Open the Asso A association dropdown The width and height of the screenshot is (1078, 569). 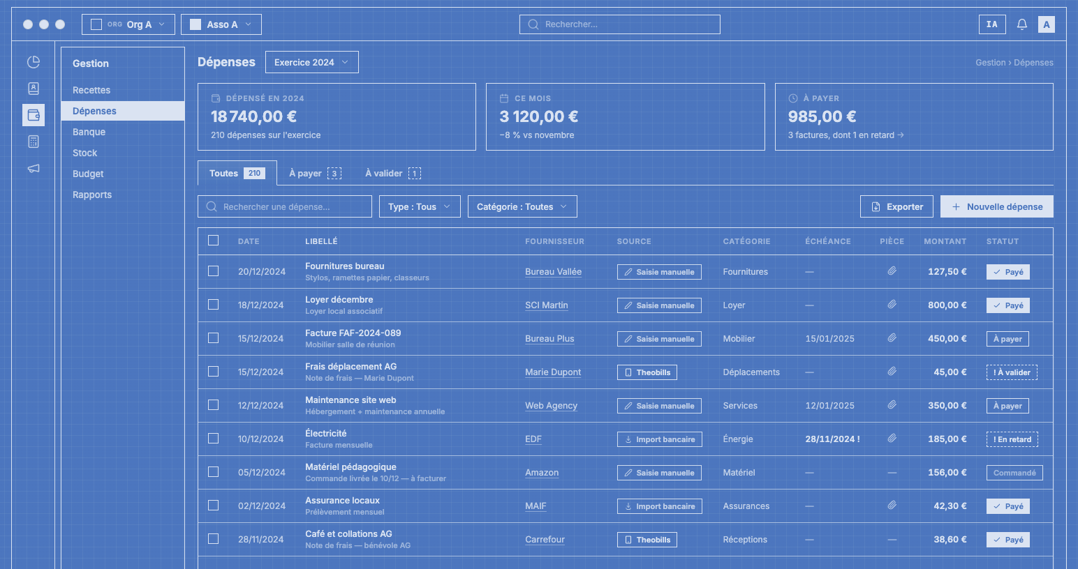click(x=221, y=24)
